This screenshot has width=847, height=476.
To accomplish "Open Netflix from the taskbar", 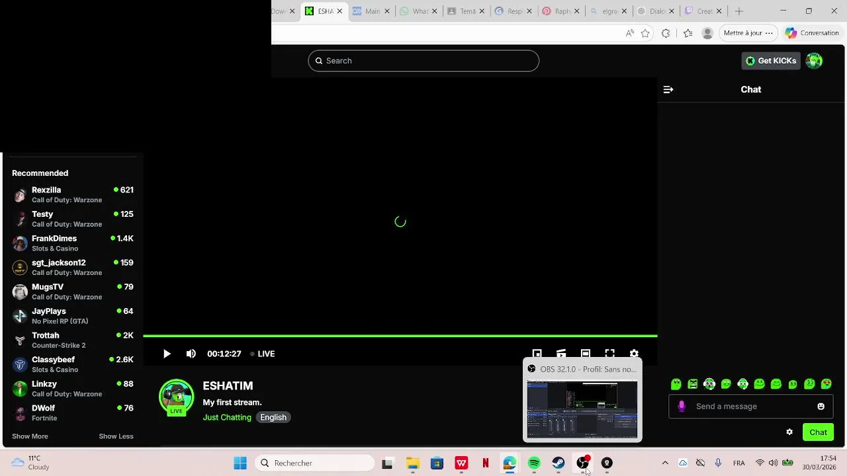I will tap(485, 463).
